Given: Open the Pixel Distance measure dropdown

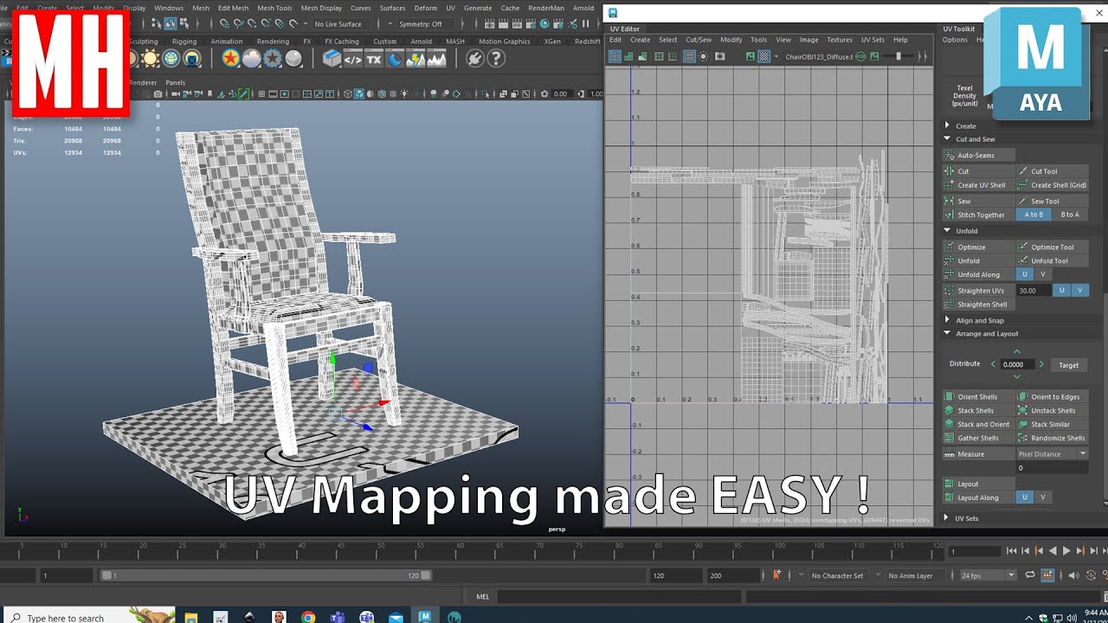Looking at the screenshot, I should click(x=1052, y=454).
